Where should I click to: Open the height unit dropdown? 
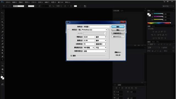pos(101,40)
